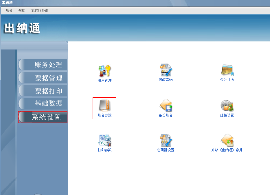The width and height of the screenshot is (270, 195).
Task: Click the 账套参数 text label
Action: tap(104, 115)
